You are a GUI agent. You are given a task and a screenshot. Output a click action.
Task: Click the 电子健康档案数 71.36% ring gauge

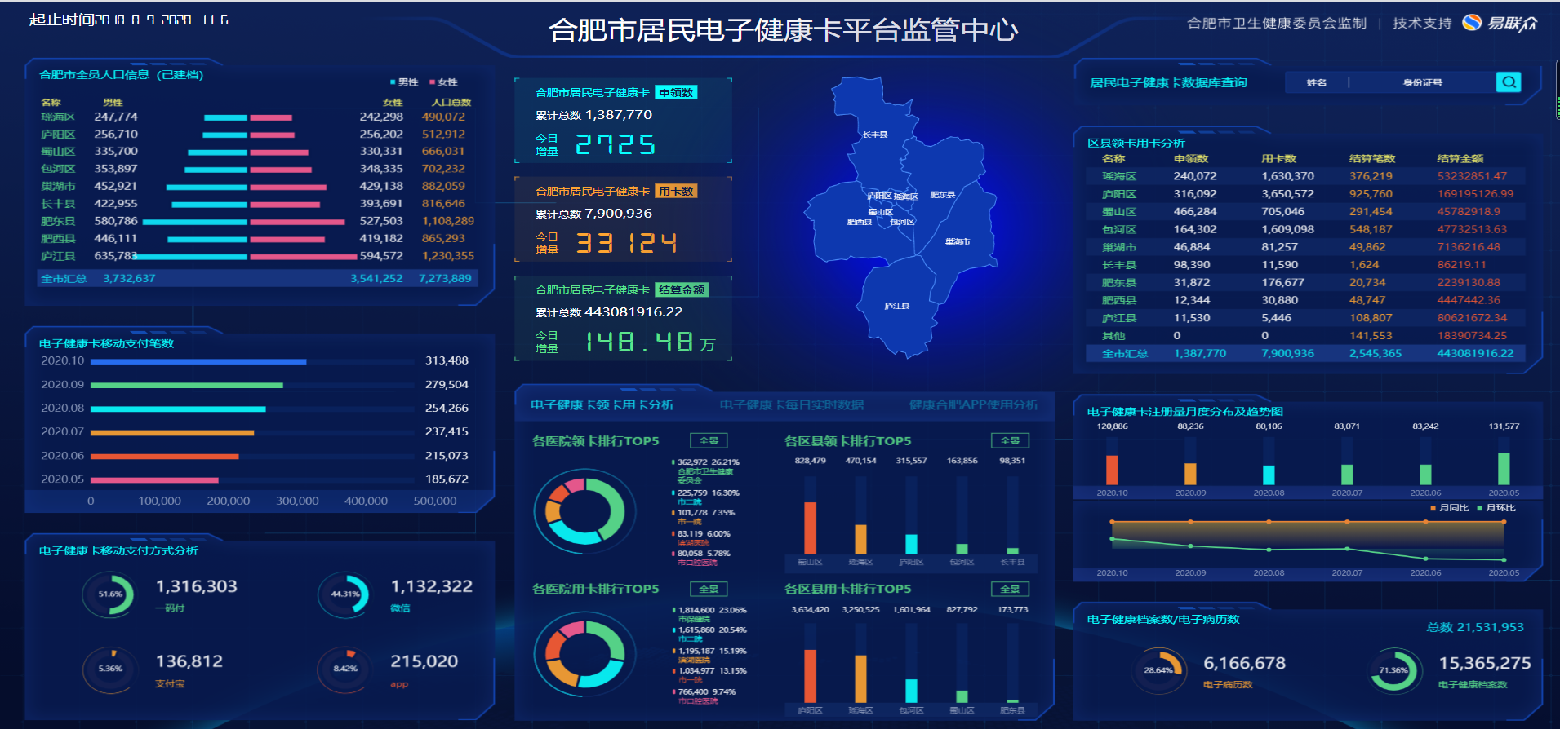pyautogui.click(x=1393, y=670)
